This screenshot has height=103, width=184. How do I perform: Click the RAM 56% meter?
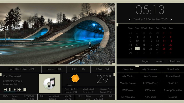[103, 69]
